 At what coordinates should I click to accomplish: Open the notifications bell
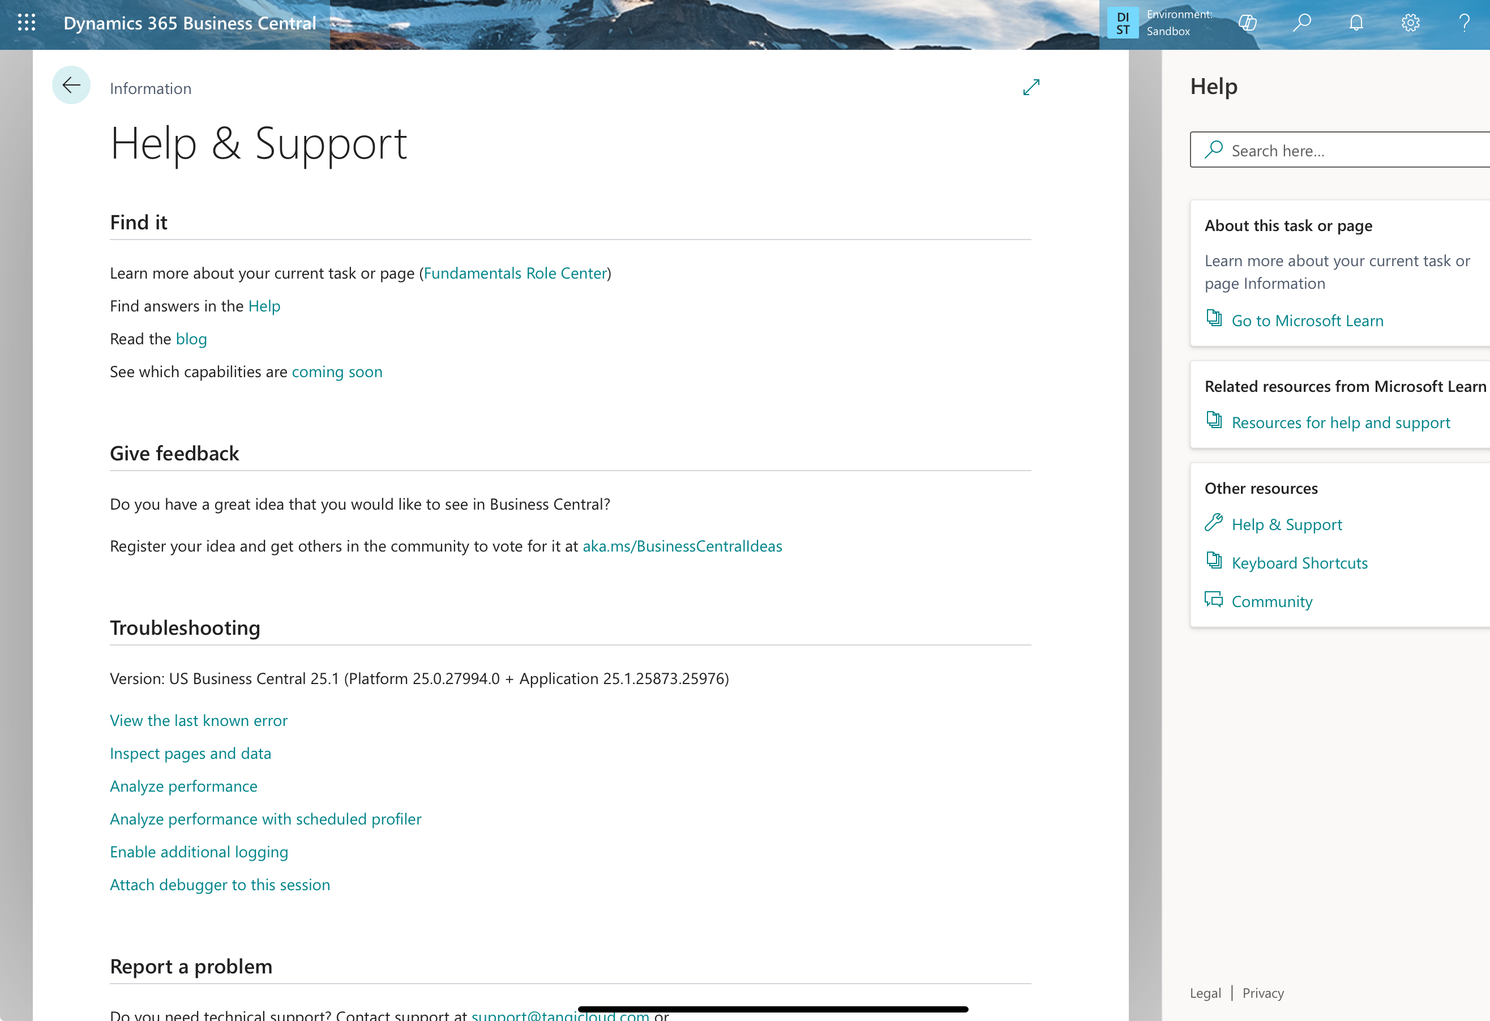click(x=1355, y=23)
